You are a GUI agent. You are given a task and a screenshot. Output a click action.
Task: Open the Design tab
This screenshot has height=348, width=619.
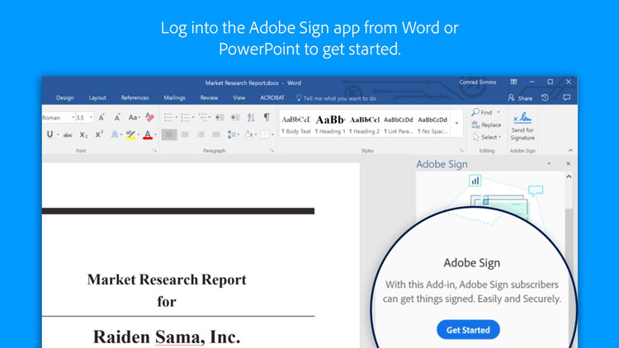pyautogui.click(x=65, y=98)
